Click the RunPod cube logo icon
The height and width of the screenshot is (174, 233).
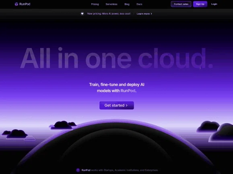tap(16, 4)
